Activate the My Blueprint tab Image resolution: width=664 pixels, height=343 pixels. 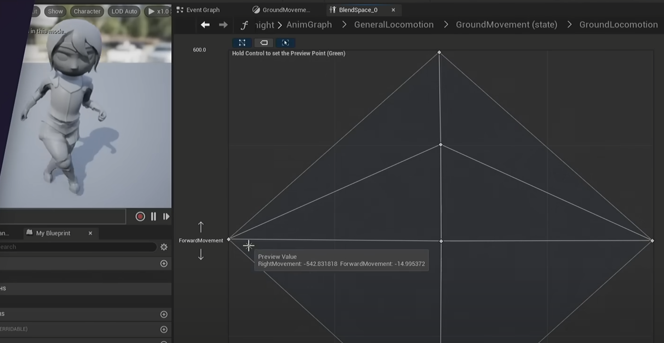coord(53,233)
